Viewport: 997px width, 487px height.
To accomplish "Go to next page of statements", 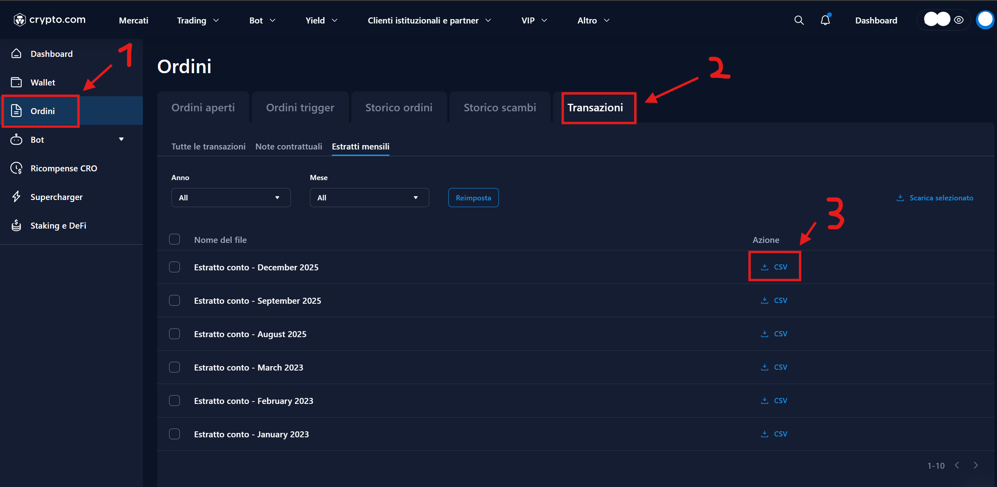I will [x=976, y=465].
